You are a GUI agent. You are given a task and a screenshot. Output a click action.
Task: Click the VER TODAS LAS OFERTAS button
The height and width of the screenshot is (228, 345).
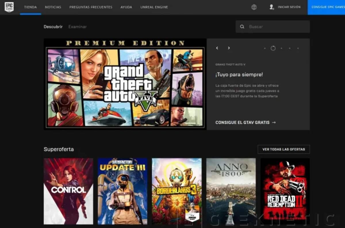(x=283, y=149)
